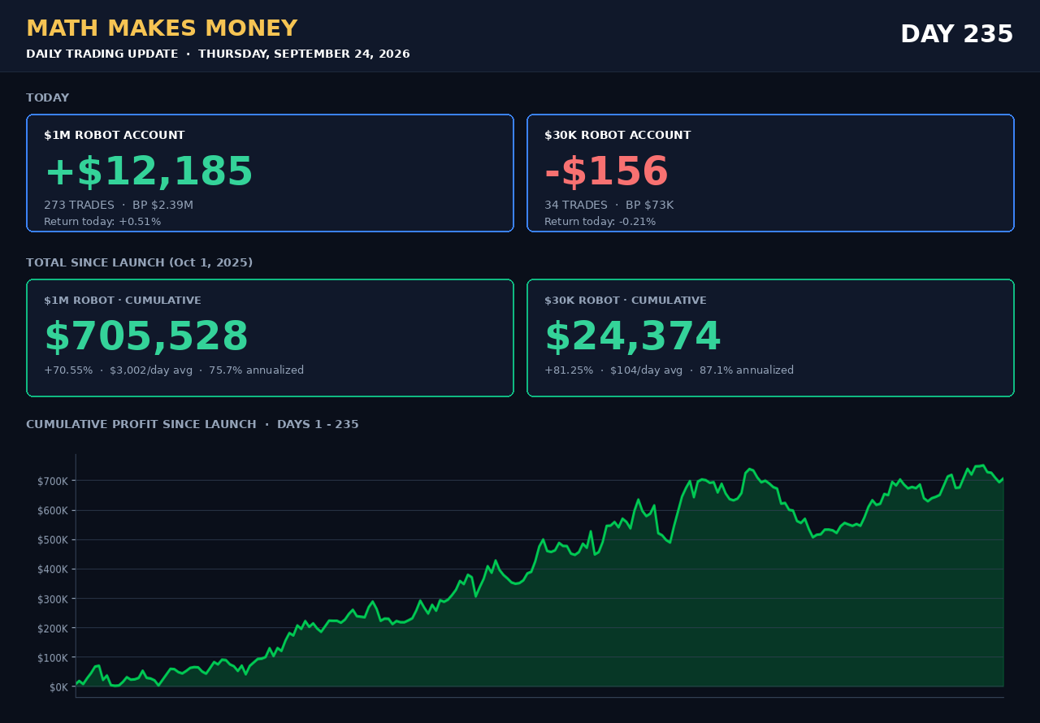This screenshot has height=723, width=1040.
Task: Click the MATH MAKES MONEY title
Action: pyautogui.click(x=162, y=29)
